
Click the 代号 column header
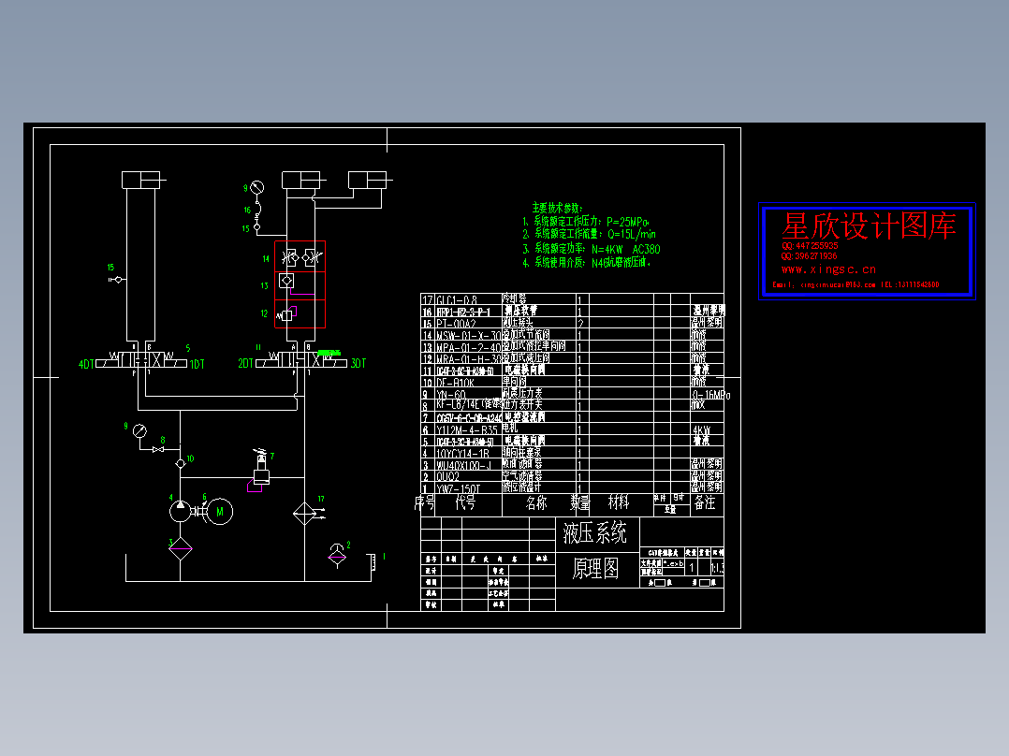[465, 502]
